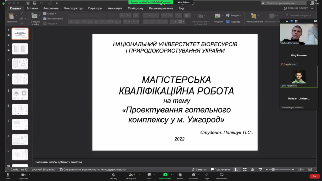Select slide 2 thumbnail
The width and height of the screenshot is (322, 181).
(x=20, y=49)
